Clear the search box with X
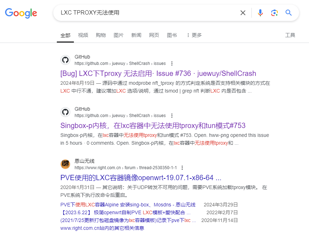The height and width of the screenshot is (244, 309). (x=243, y=13)
